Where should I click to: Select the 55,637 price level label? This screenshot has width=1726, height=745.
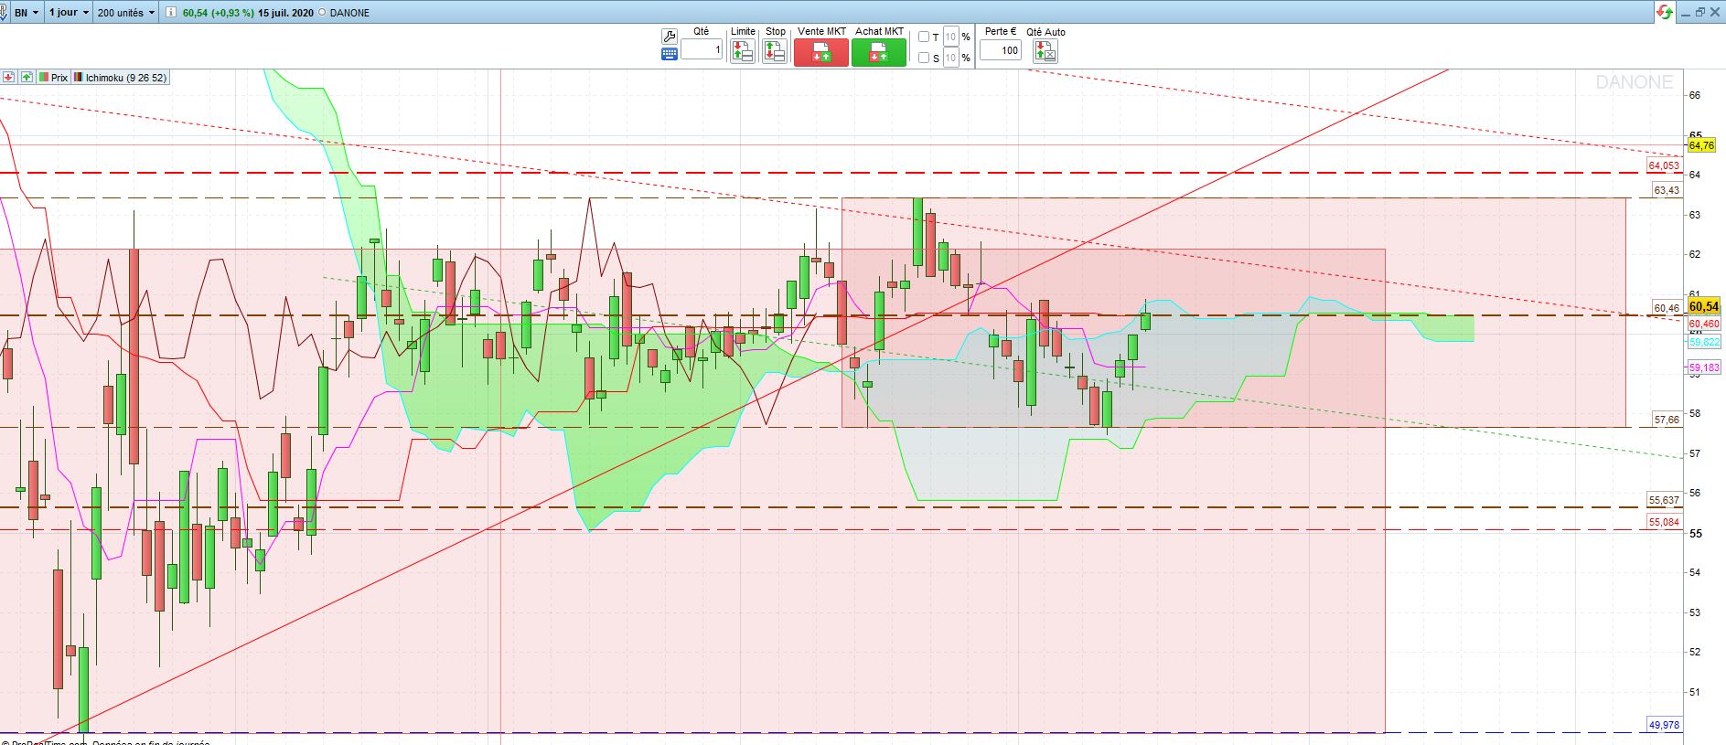tap(1664, 500)
